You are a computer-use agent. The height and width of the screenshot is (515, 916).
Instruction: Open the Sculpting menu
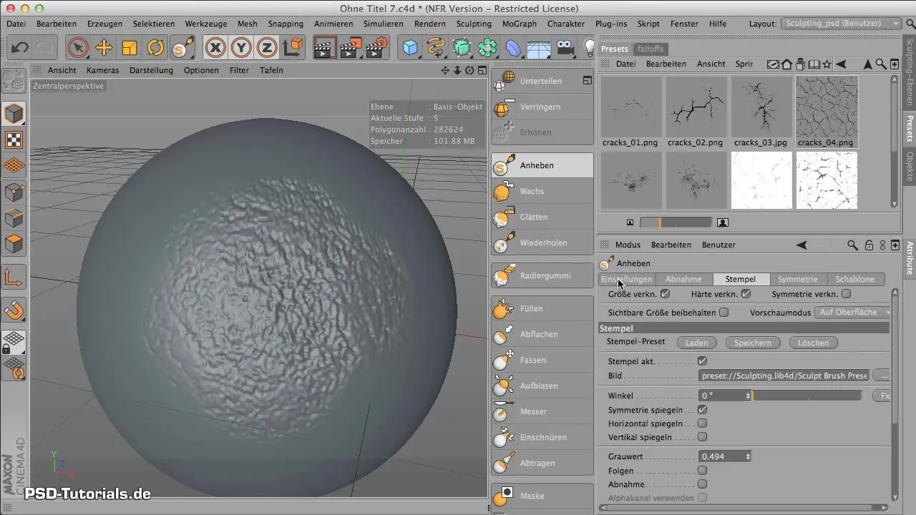(x=474, y=24)
